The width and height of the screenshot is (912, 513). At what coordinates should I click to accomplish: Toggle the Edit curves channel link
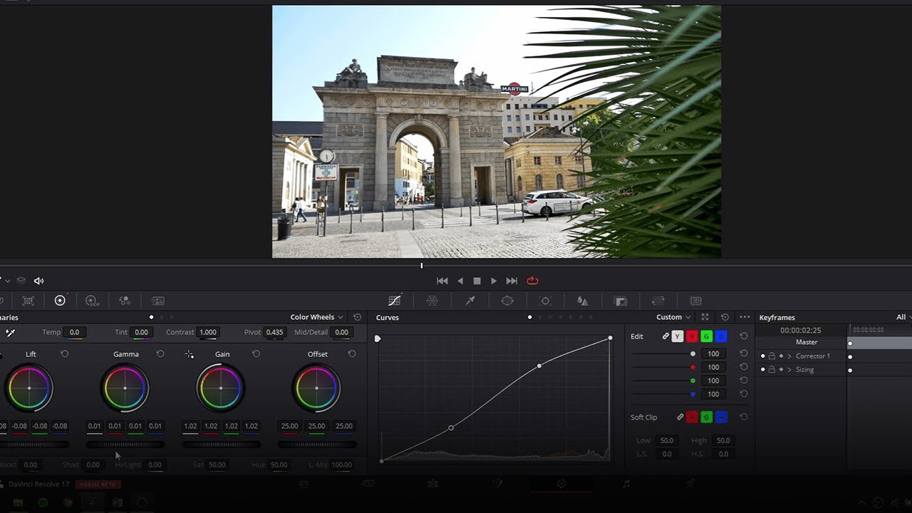(665, 336)
